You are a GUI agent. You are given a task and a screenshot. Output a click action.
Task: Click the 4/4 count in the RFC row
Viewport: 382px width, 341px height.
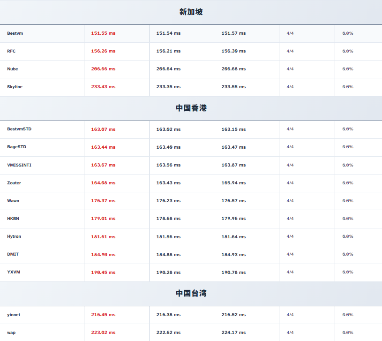pos(290,51)
